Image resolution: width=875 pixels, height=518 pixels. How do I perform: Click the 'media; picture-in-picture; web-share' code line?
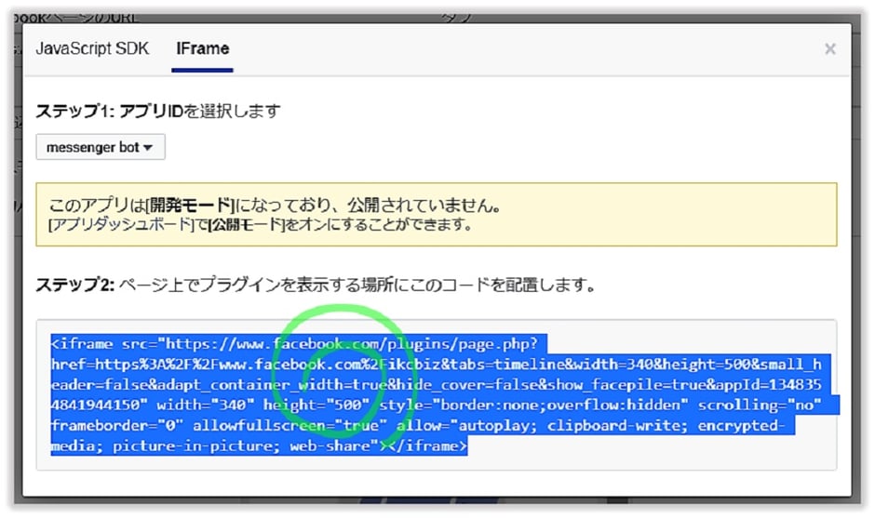pyautogui.click(x=259, y=446)
